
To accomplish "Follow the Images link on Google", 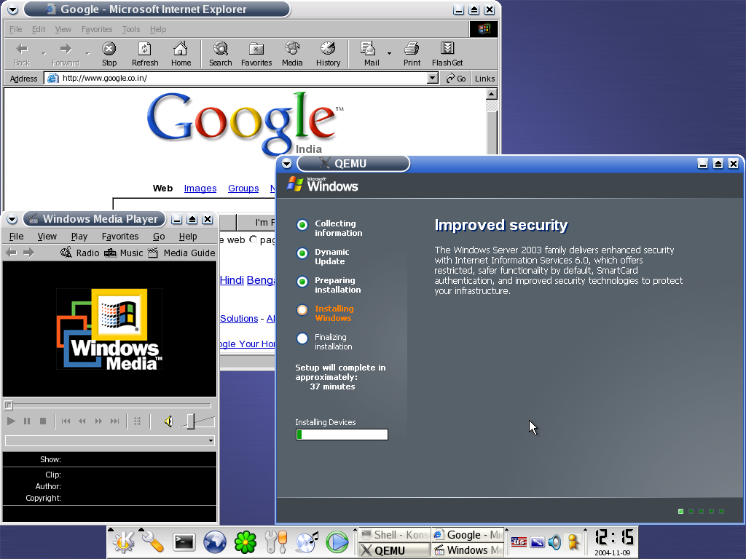I will click(x=200, y=189).
